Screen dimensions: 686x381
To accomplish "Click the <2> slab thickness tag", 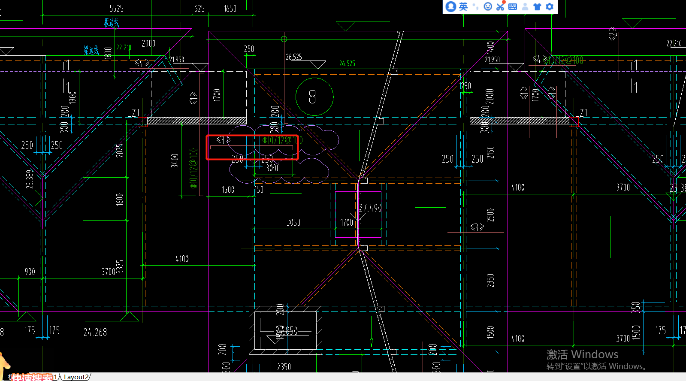I will [x=613, y=34].
